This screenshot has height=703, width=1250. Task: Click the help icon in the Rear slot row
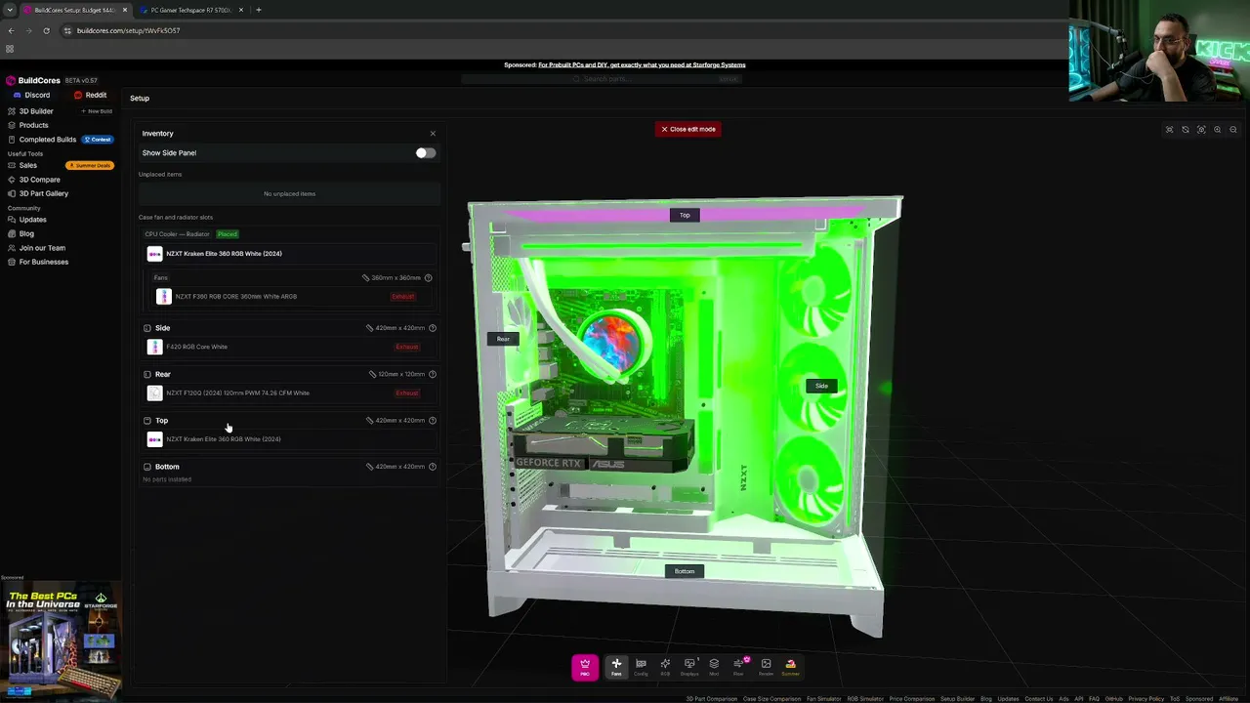[x=433, y=374]
